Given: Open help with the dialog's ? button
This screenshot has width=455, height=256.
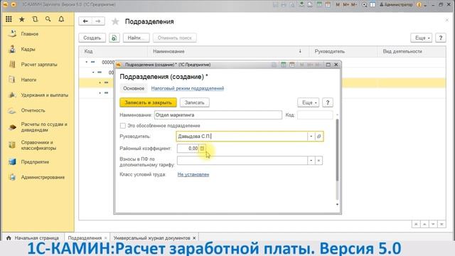Looking at the screenshot, I should (x=328, y=102).
